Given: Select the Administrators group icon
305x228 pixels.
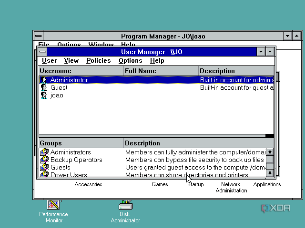Looking at the screenshot, I should [x=44, y=152].
